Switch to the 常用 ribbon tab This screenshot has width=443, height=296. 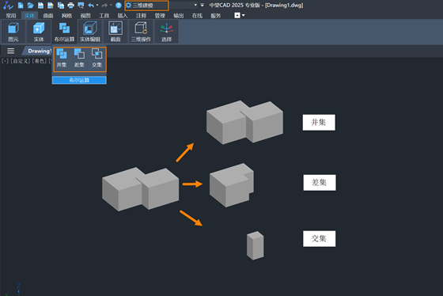coord(11,16)
